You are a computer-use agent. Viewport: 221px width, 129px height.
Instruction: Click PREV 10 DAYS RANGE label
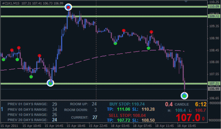pos(28,115)
